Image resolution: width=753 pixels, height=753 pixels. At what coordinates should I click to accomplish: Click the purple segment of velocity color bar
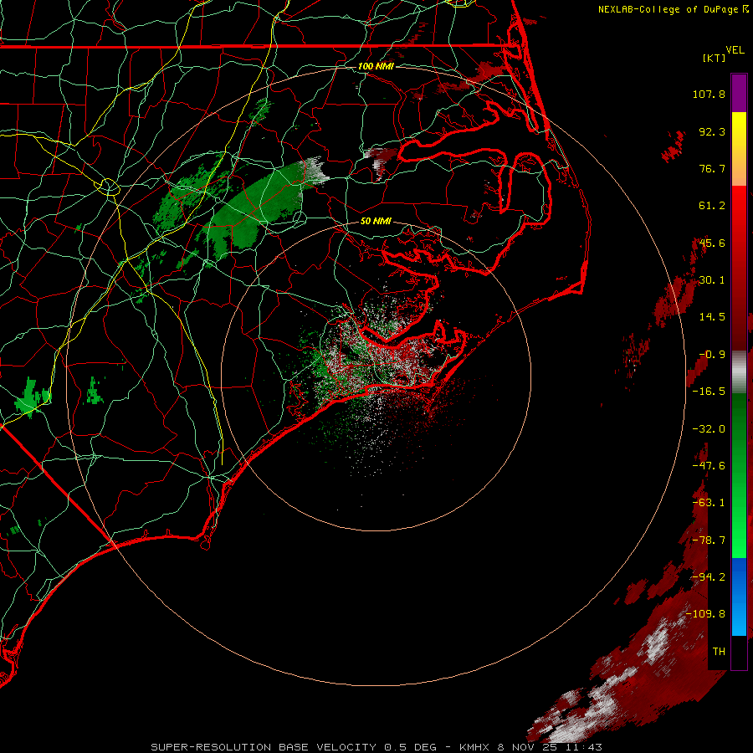[739, 93]
